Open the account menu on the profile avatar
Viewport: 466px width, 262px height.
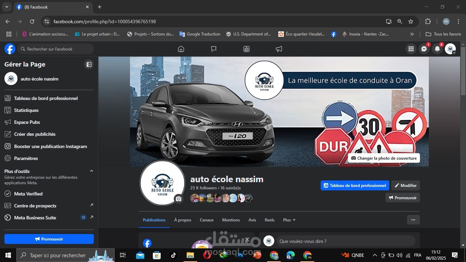450,49
